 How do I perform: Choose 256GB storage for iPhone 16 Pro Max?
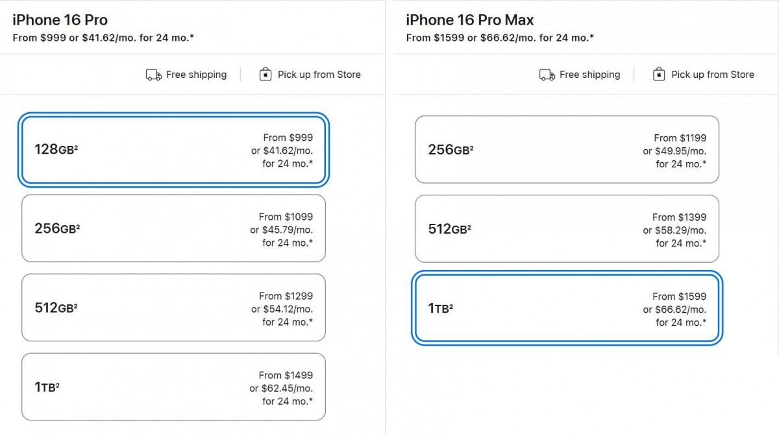(567, 150)
